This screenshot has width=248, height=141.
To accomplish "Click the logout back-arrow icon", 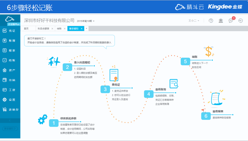I will [241, 21].
